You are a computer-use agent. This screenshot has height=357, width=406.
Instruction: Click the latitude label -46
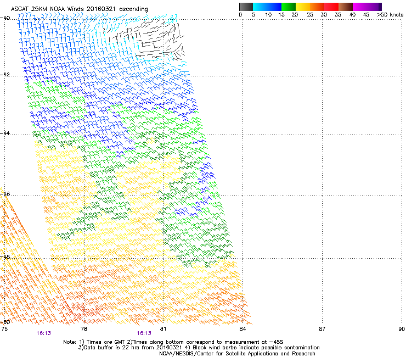pos(5,194)
